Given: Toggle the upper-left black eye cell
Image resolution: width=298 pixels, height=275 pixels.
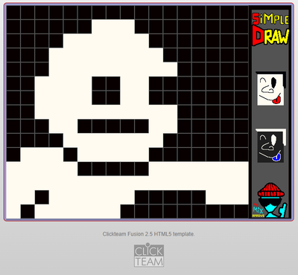Looking at the screenshot, I should [99, 84].
